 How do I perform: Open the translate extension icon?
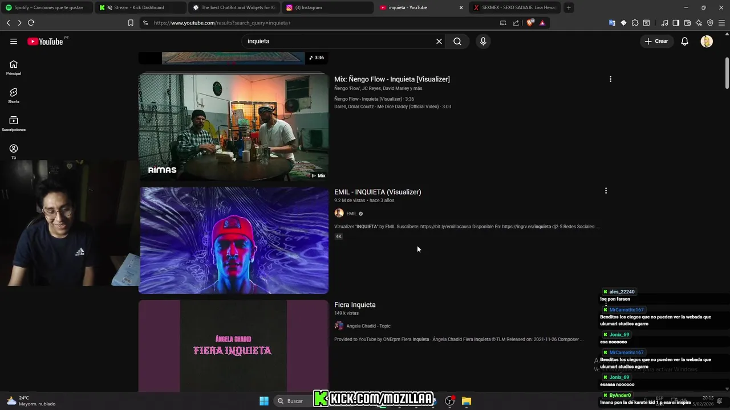(x=612, y=23)
